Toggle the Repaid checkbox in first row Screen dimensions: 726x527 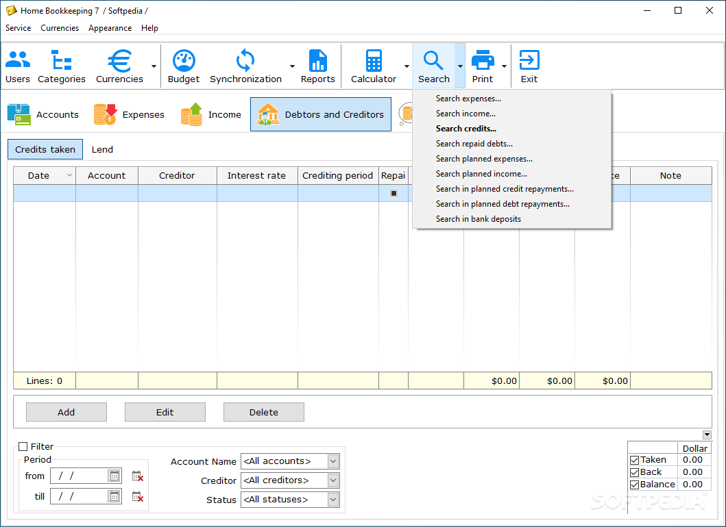(394, 193)
